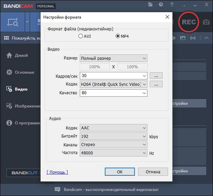Confirm format settings with OK
This screenshot has height=196, width=213.
pos(120,172)
